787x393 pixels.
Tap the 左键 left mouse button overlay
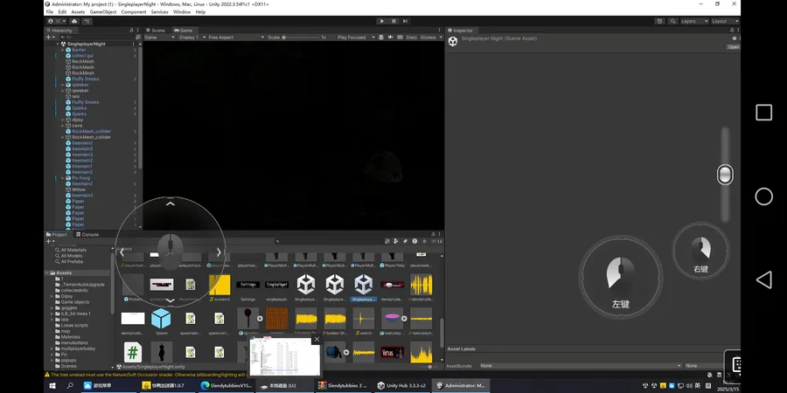(x=621, y=278)
